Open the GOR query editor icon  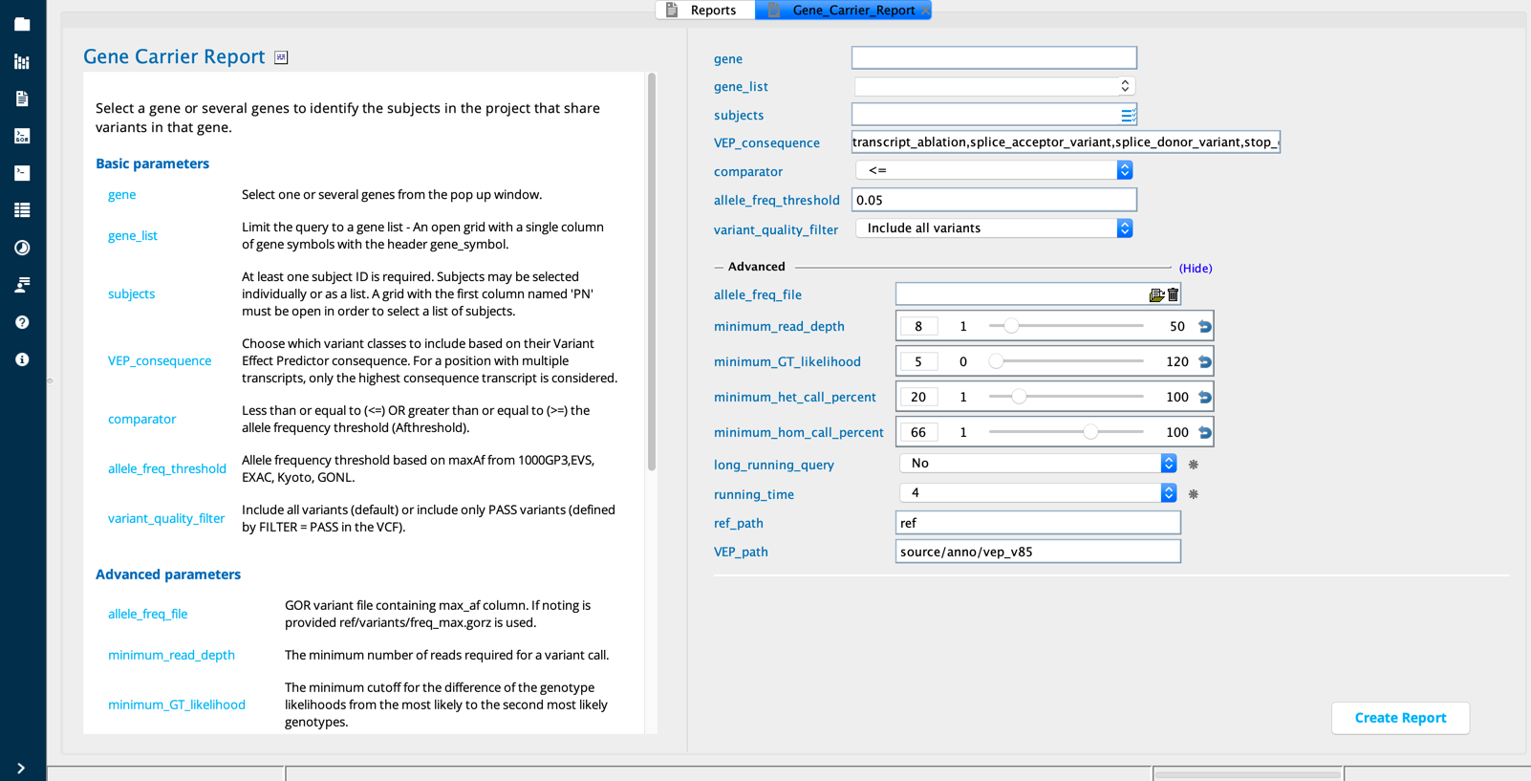[x=22, y=136]
